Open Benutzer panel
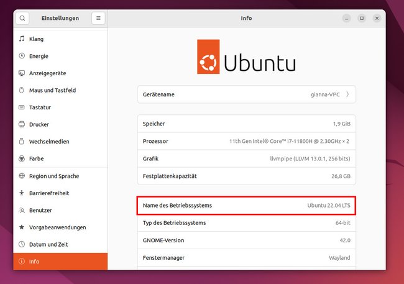404x284 pixels. pos(60,210)
